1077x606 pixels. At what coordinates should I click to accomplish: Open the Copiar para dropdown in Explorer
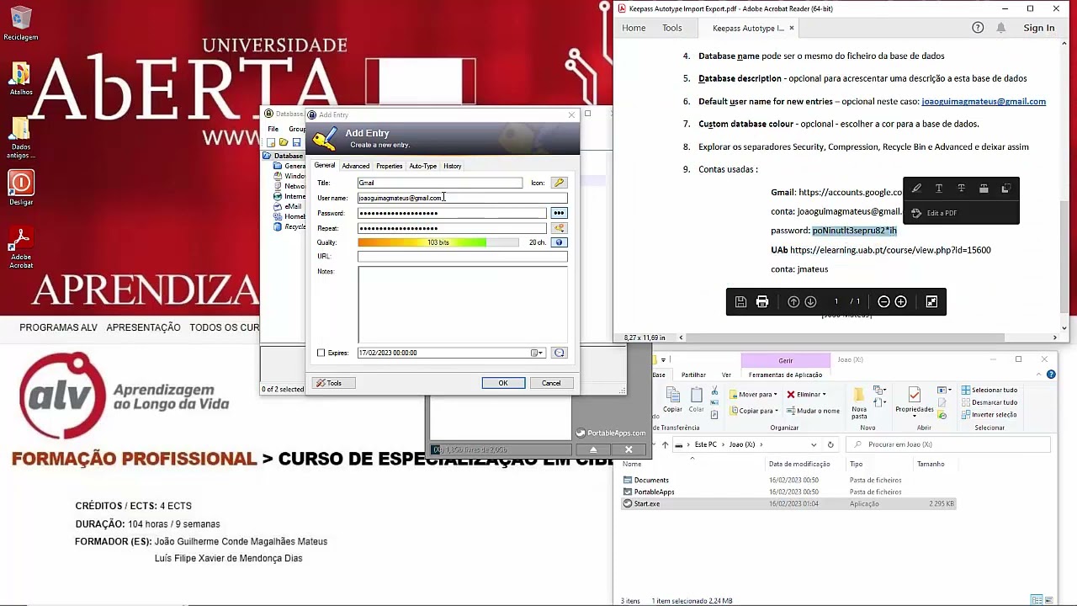754,411
